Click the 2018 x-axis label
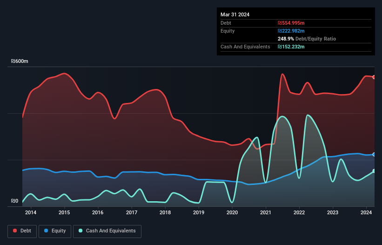 click(x=165, y=212)
